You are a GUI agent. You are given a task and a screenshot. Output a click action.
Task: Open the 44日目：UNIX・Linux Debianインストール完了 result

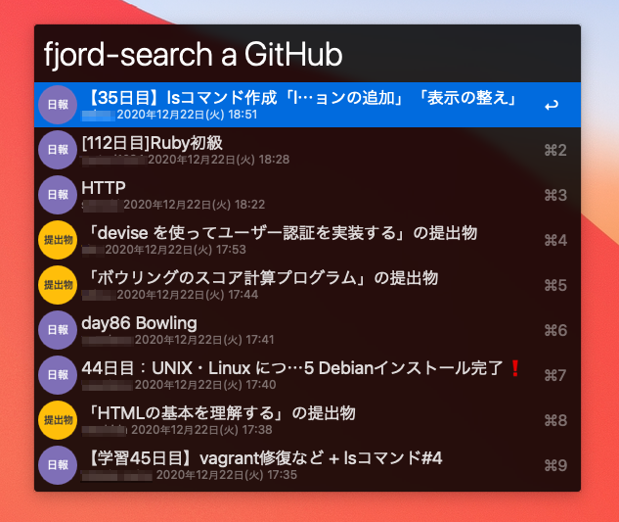point(307,375)
